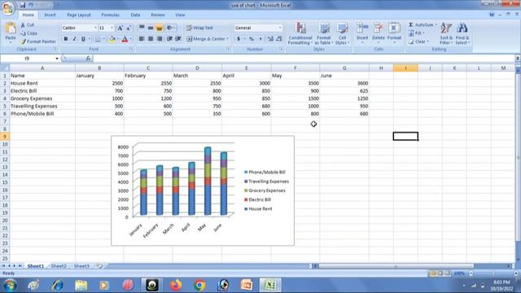
Task: Open the View tab
Action: click(180, 15)
